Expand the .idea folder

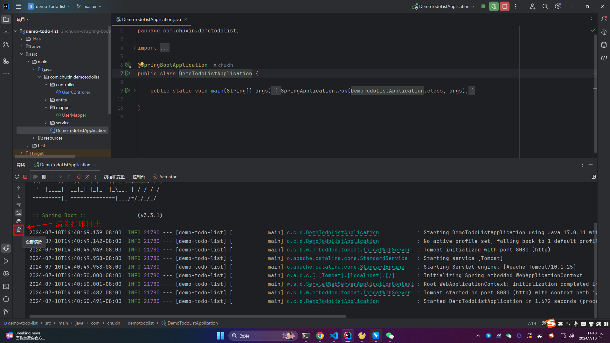coord(22,39)
